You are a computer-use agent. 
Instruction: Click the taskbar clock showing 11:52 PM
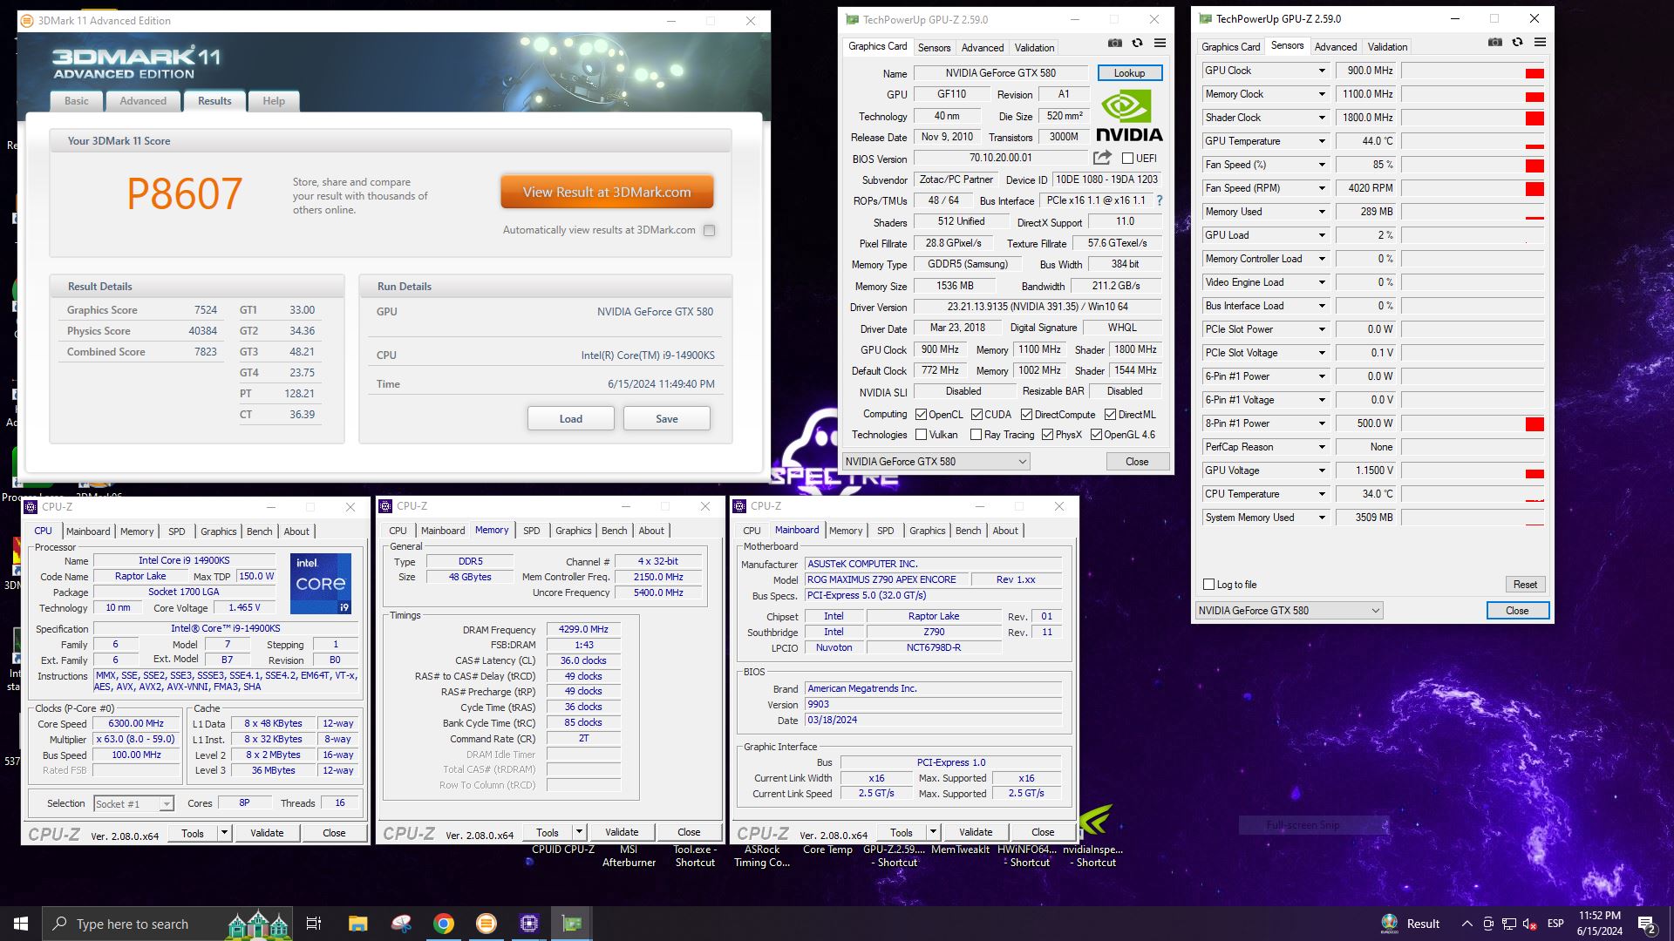pyautogui.click(x=1600, y=924)
